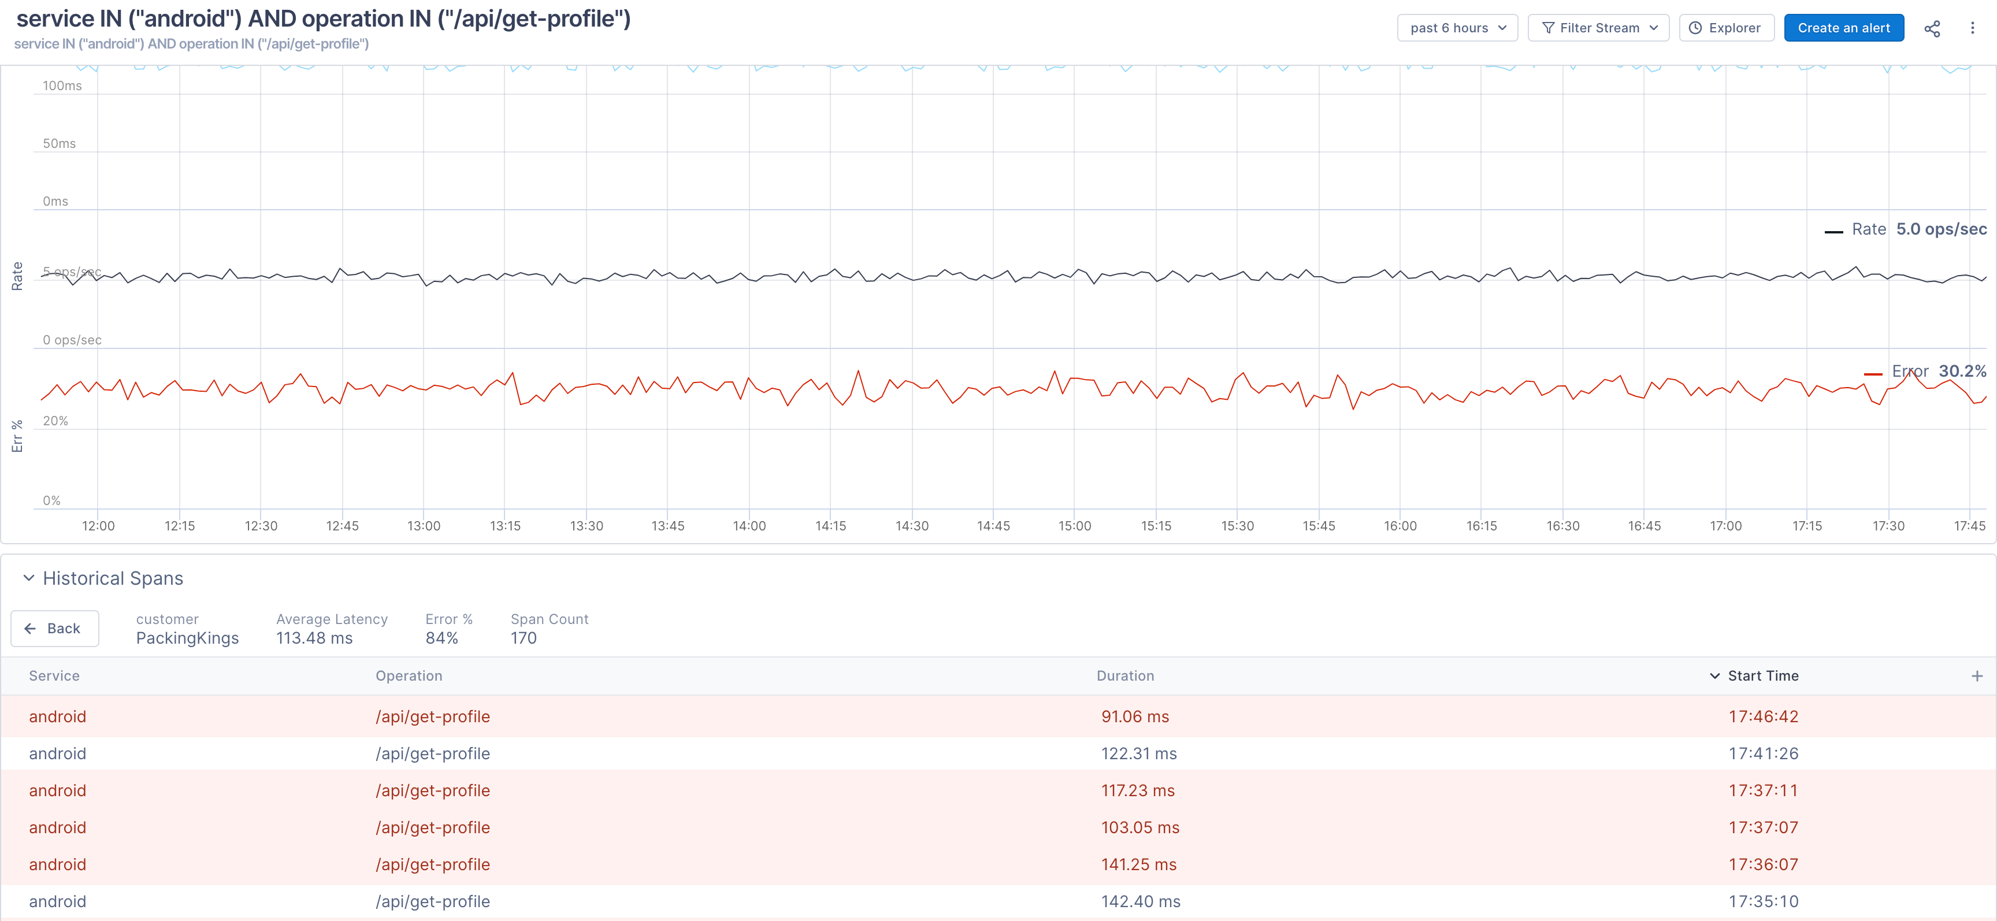Image resolution: width=1997 pixels, height=921 pixels.
Task: Expand the Filter Stream dropdown
Action: pos(1653,28)
